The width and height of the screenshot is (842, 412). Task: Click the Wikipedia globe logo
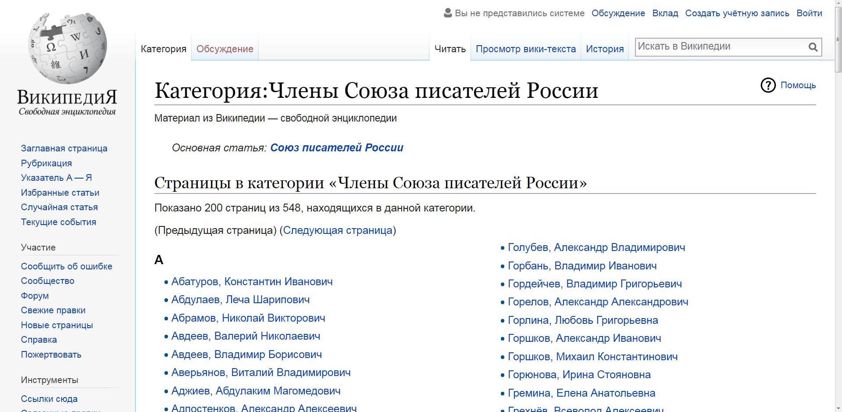[67, 48]
